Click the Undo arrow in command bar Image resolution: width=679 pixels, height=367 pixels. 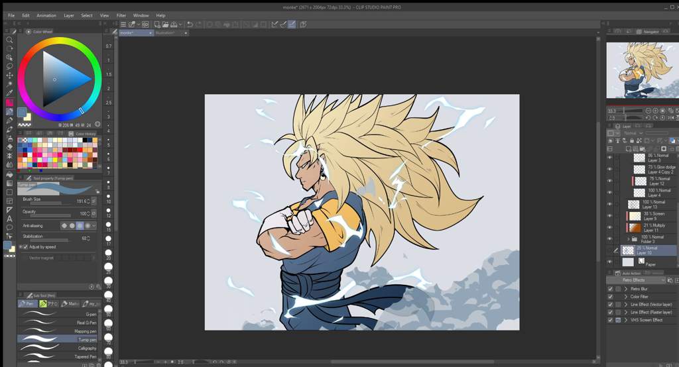190,25
